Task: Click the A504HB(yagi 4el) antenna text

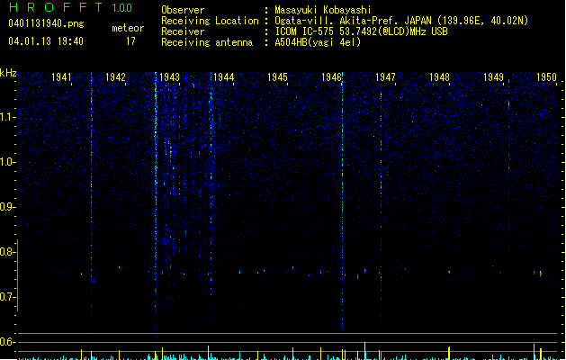Action: 318,42
